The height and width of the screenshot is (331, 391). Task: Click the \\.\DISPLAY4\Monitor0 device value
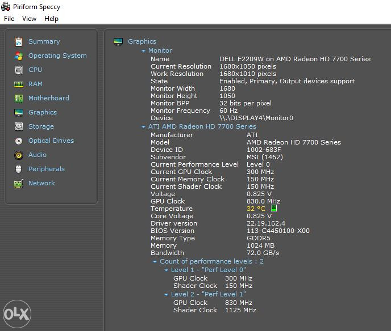pyautogui.click(x=256, y=118)
